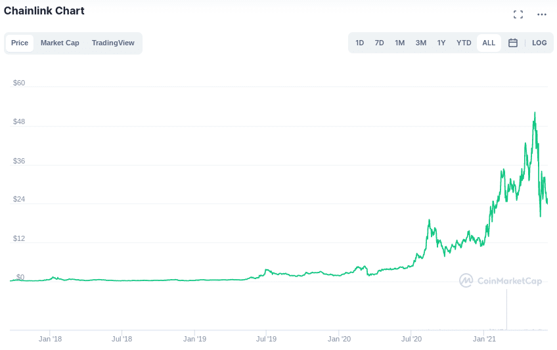The height and width of the screenshot is (350, 557).
Task: Click the Jul '19 date axis label
Action: point(266,339)
